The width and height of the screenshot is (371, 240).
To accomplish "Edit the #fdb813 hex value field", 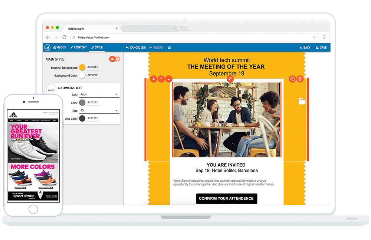I will coord(93,68).
